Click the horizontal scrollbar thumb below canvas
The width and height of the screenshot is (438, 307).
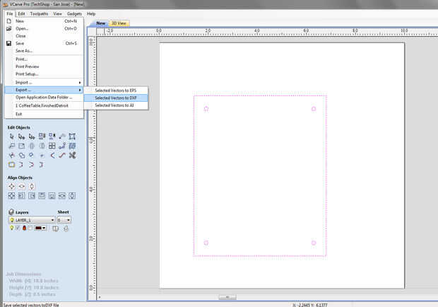[x=227, y=297]
